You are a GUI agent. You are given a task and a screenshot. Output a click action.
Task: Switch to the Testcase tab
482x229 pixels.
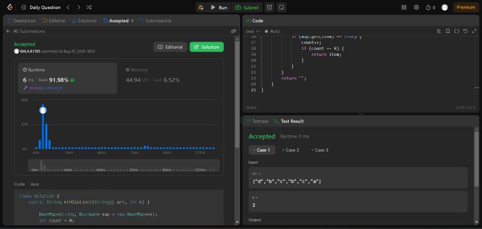click(x=258, y=121)
